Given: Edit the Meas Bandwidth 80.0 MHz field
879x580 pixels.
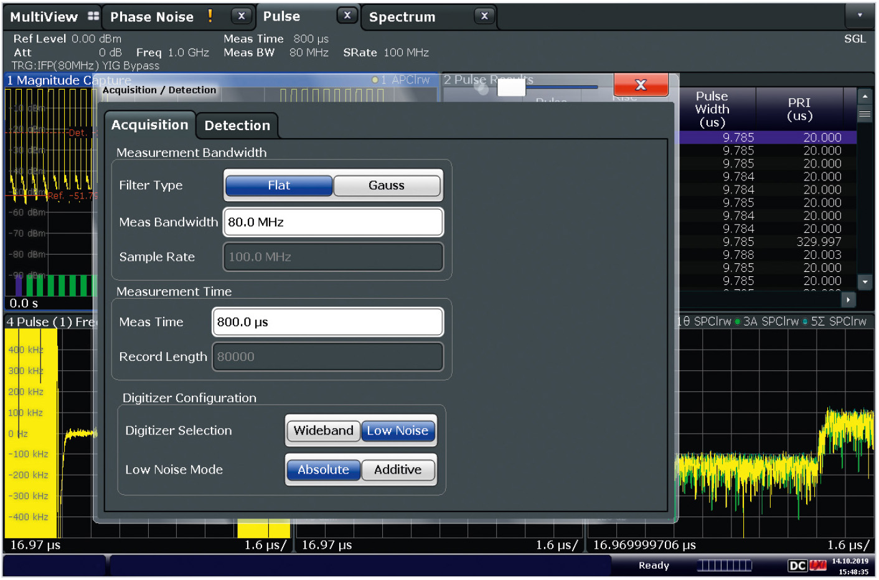Looking at the screenshot, I should pos(333,222).
